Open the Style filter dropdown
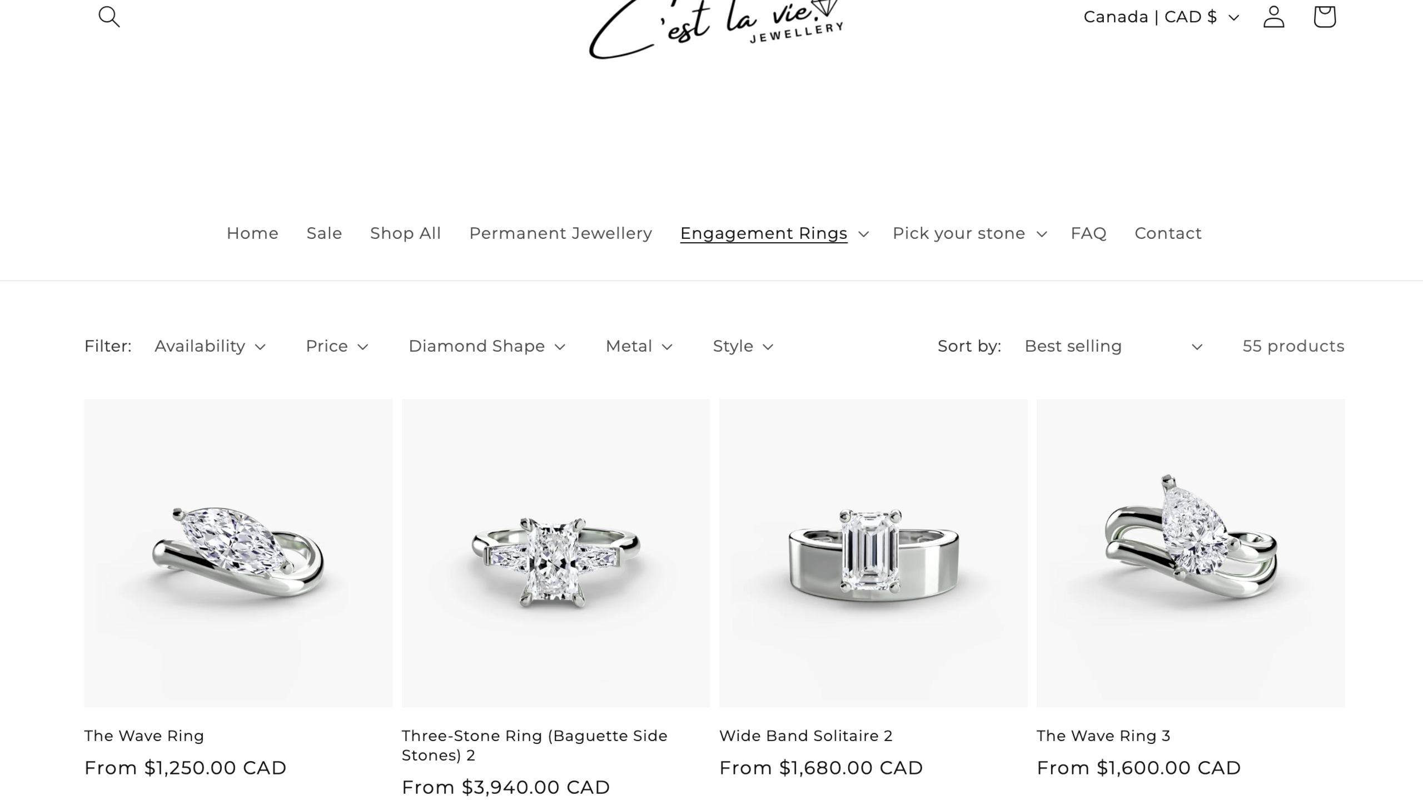 click(743, 347)
